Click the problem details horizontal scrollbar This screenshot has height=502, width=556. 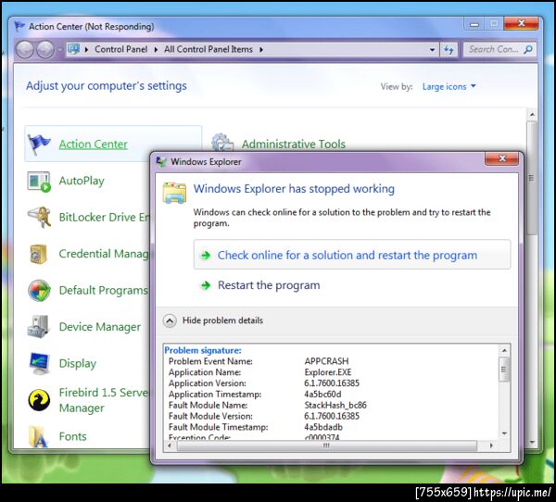(327, 446)
